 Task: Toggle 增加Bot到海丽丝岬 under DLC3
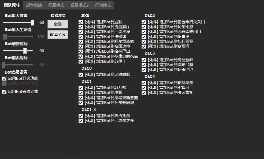(144, 60)
